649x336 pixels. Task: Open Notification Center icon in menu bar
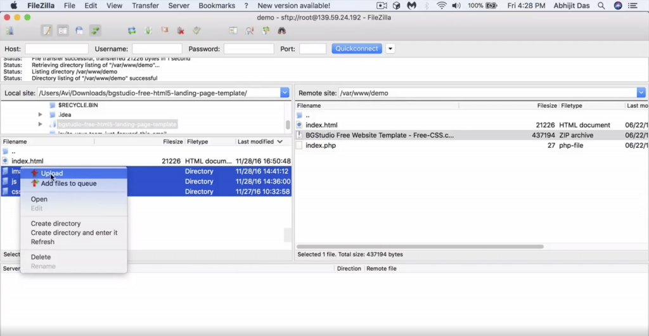[x=633, y=6]
